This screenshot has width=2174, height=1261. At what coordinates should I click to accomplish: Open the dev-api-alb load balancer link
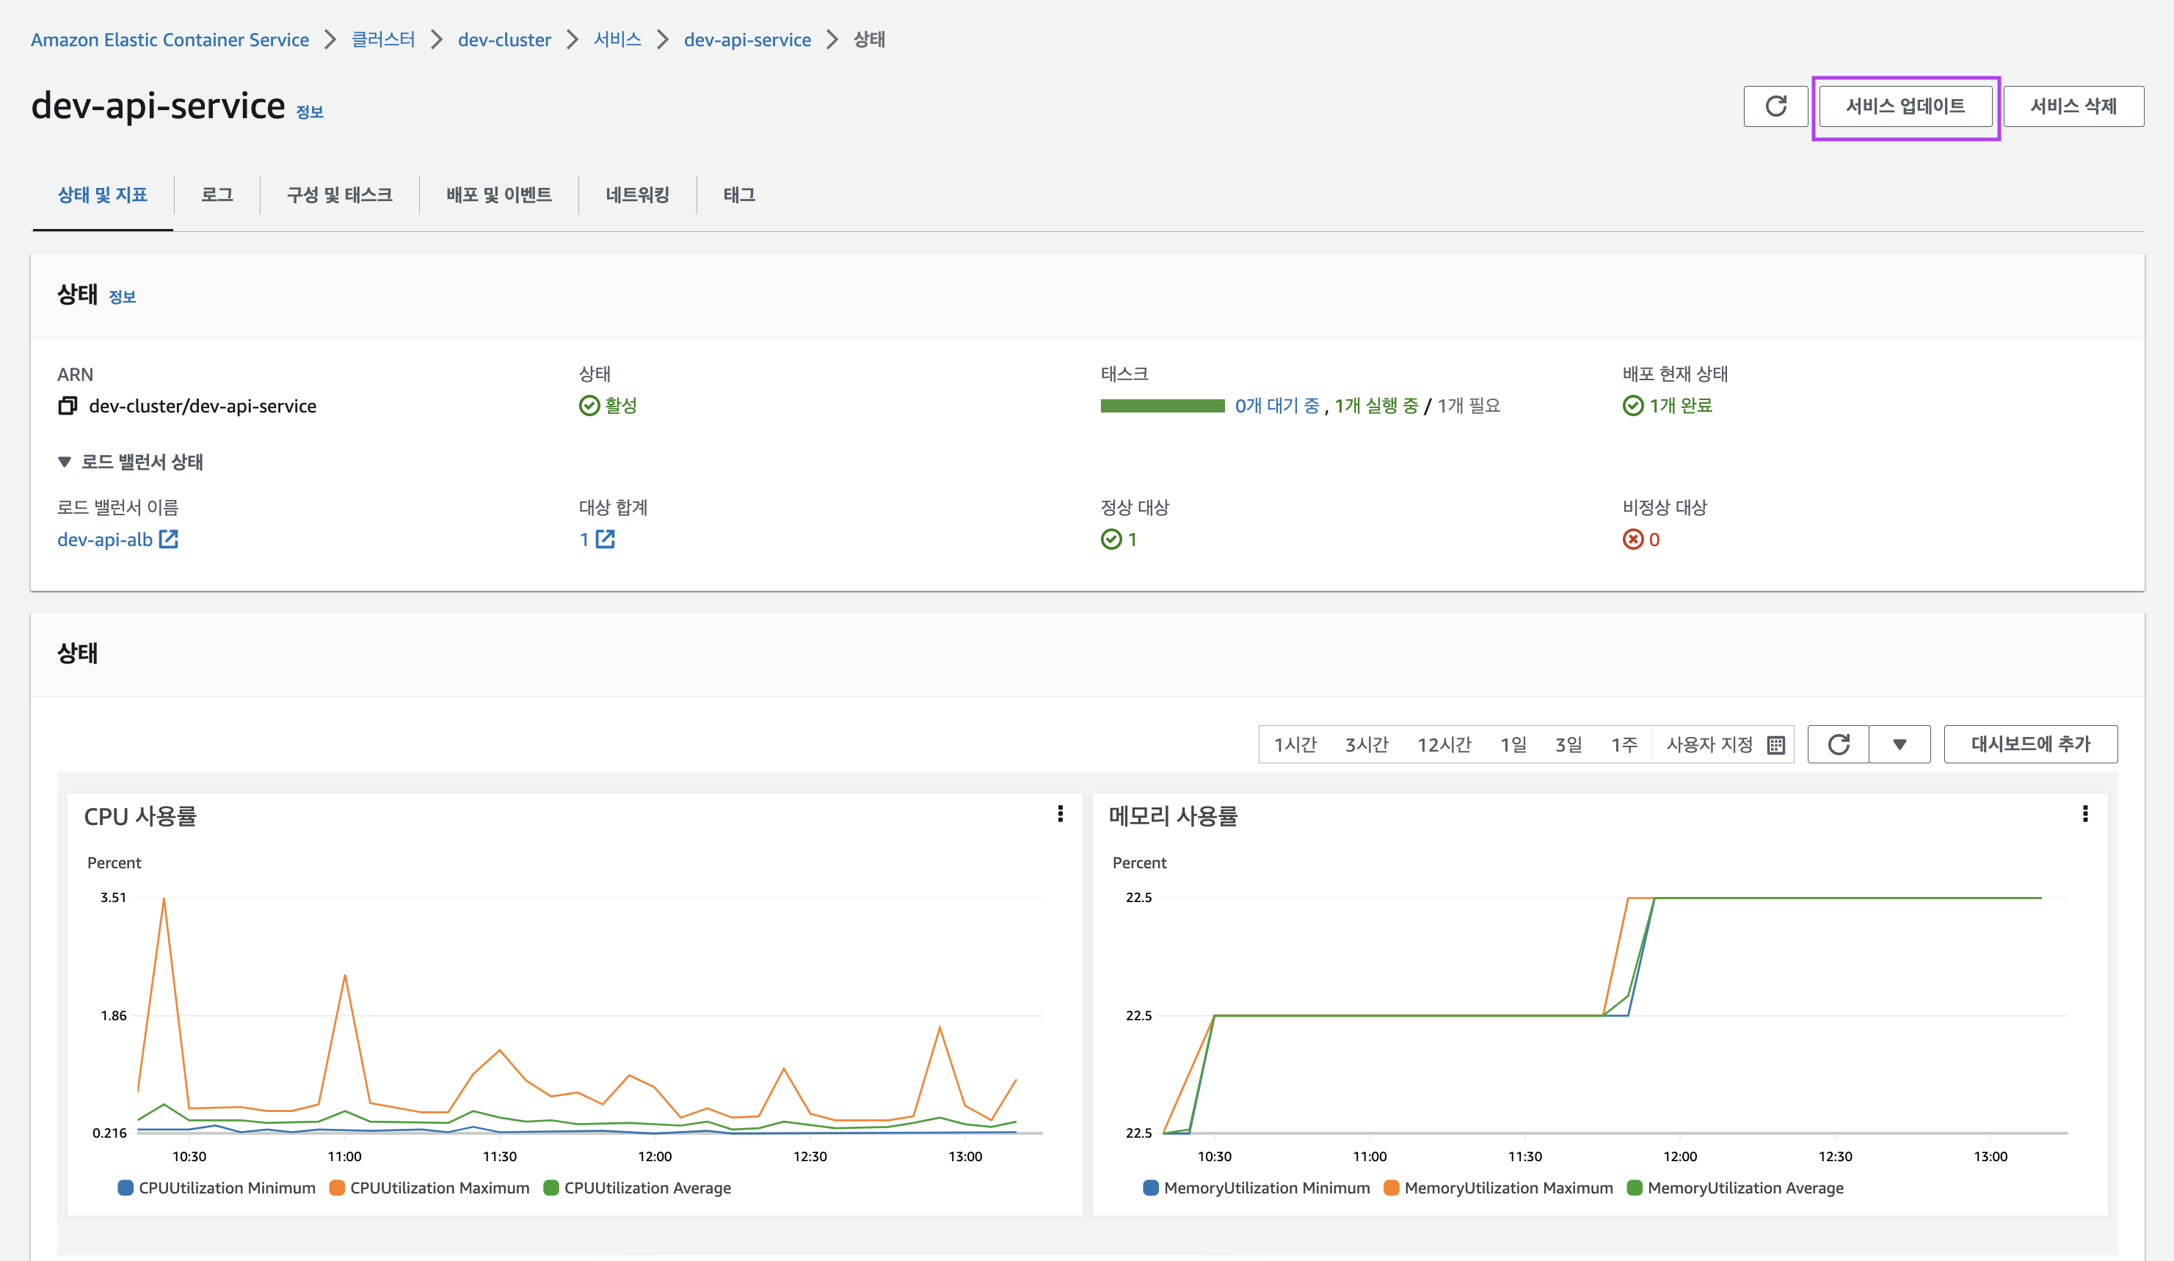tap(105, 539)
